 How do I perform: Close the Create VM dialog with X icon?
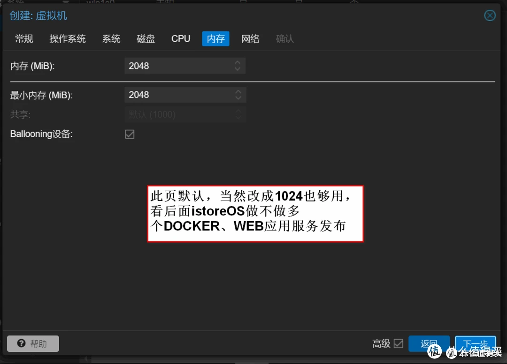(490, 15)
